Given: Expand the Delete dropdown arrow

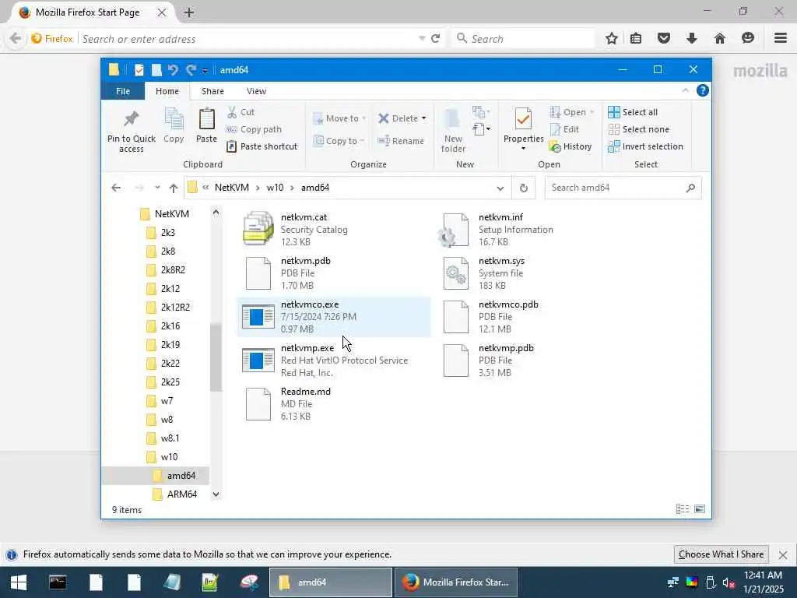Looking at the screenshot, I should click(x=423, y=118).
